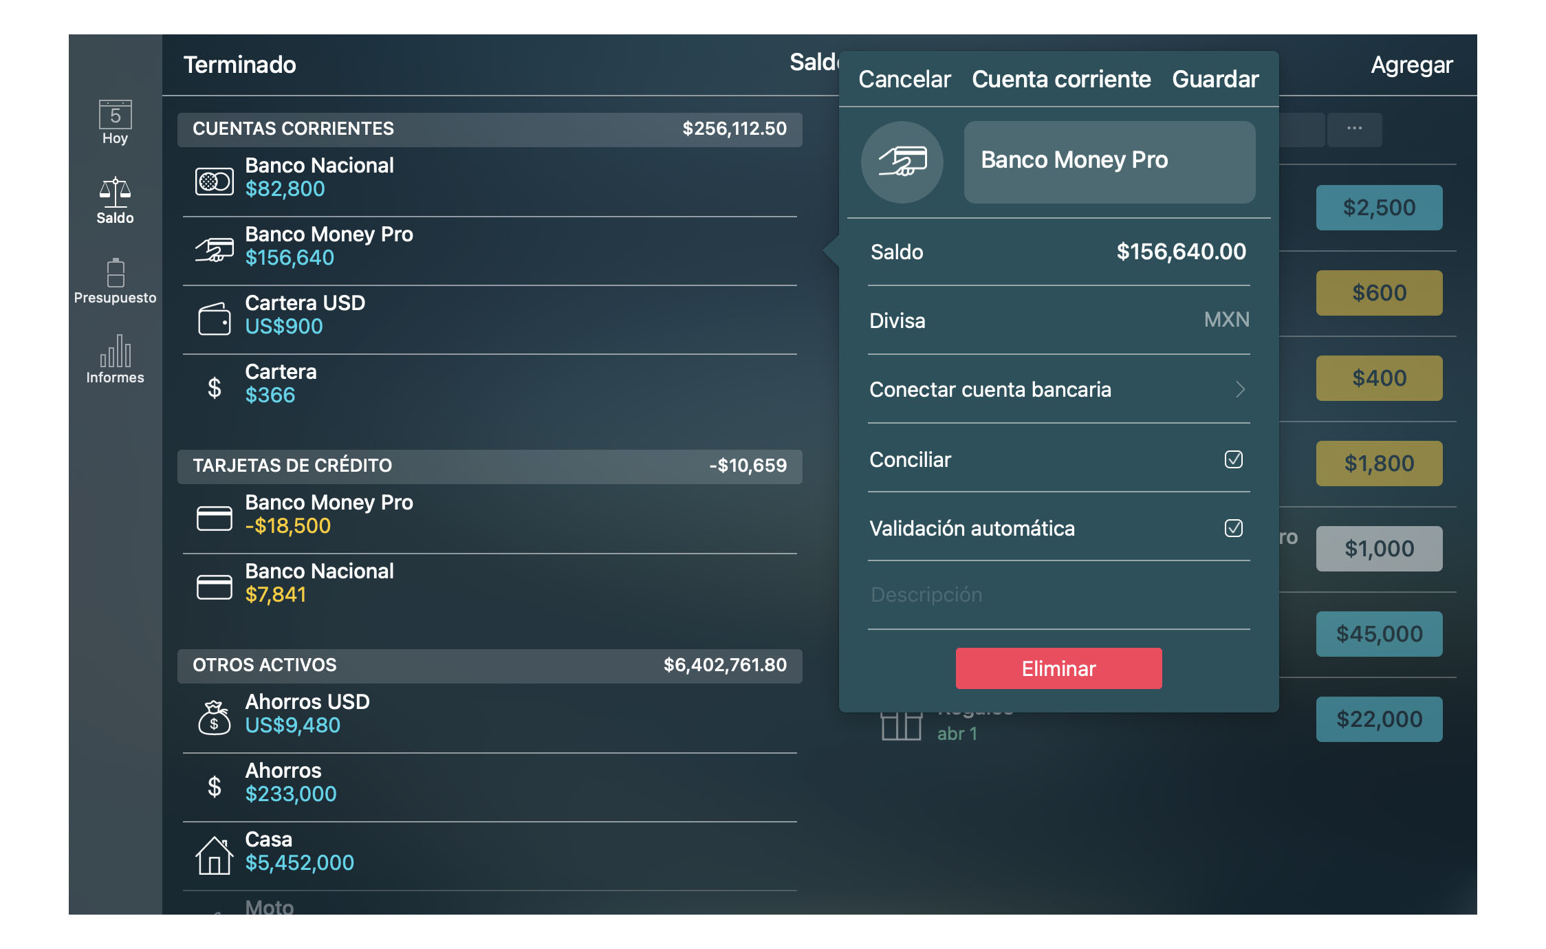Click the more options ellipsis button
1546x949 pixels.
click(1354, 129)
